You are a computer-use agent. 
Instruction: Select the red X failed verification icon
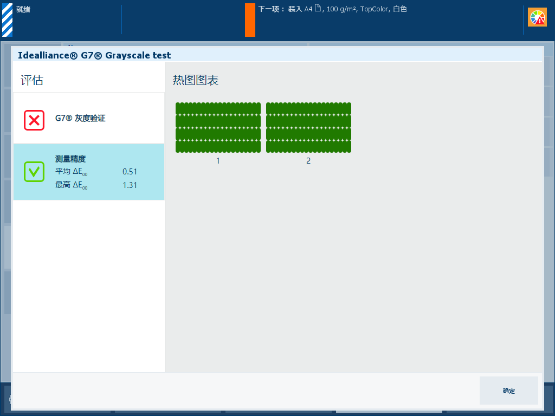34,120
